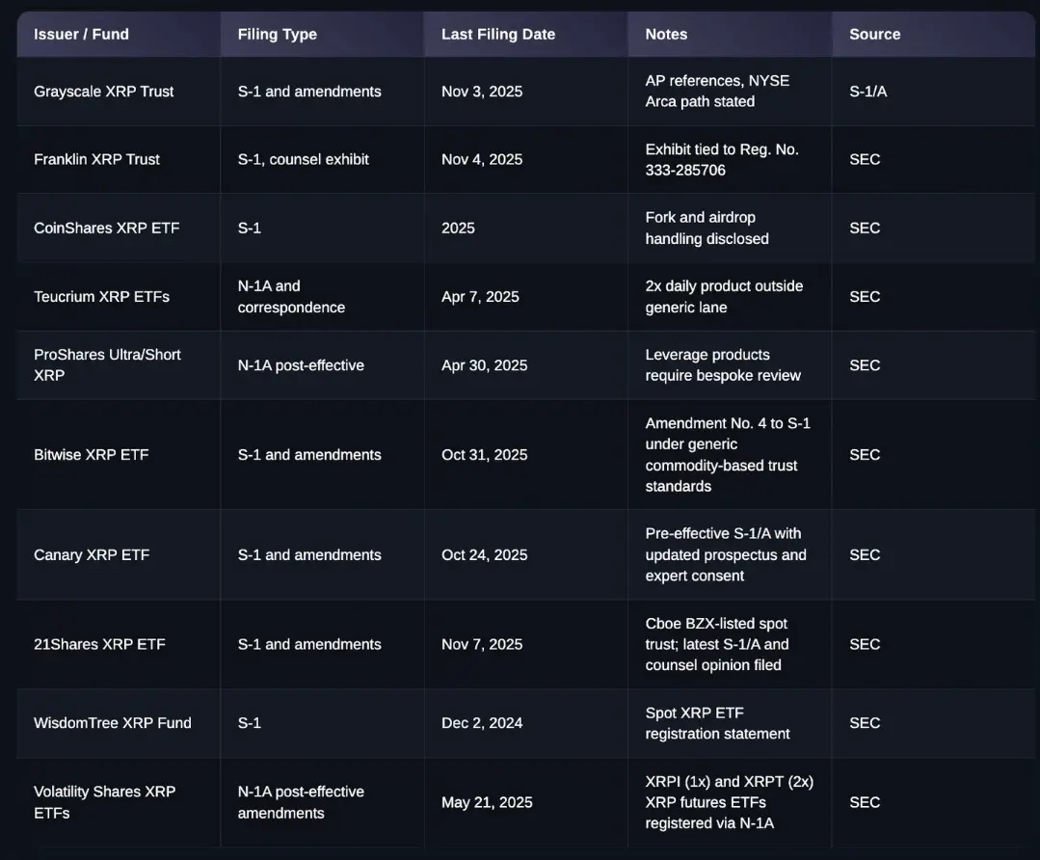
Task: Select the Grayscale XRP Trust cell
Action: (104, 92)
